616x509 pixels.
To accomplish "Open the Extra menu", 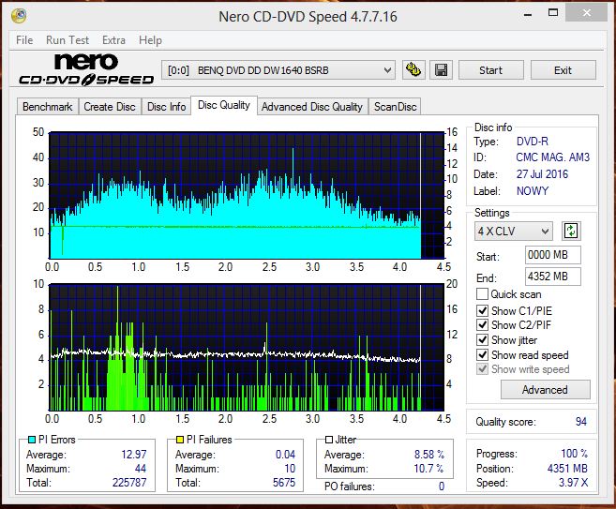I will (113, 40).
